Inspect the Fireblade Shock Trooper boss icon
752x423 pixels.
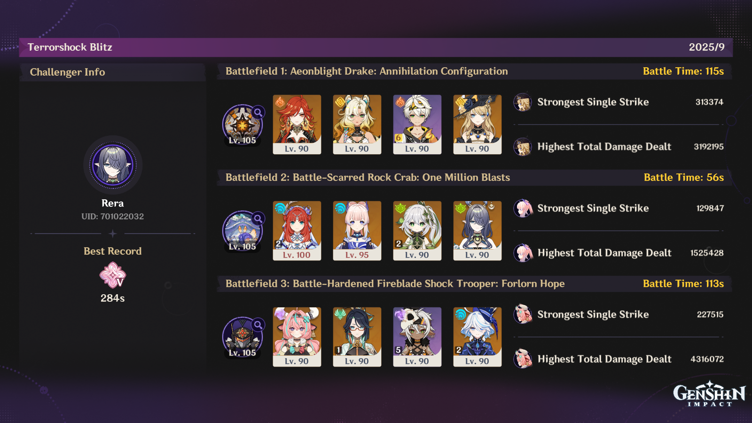coord(242,337)
